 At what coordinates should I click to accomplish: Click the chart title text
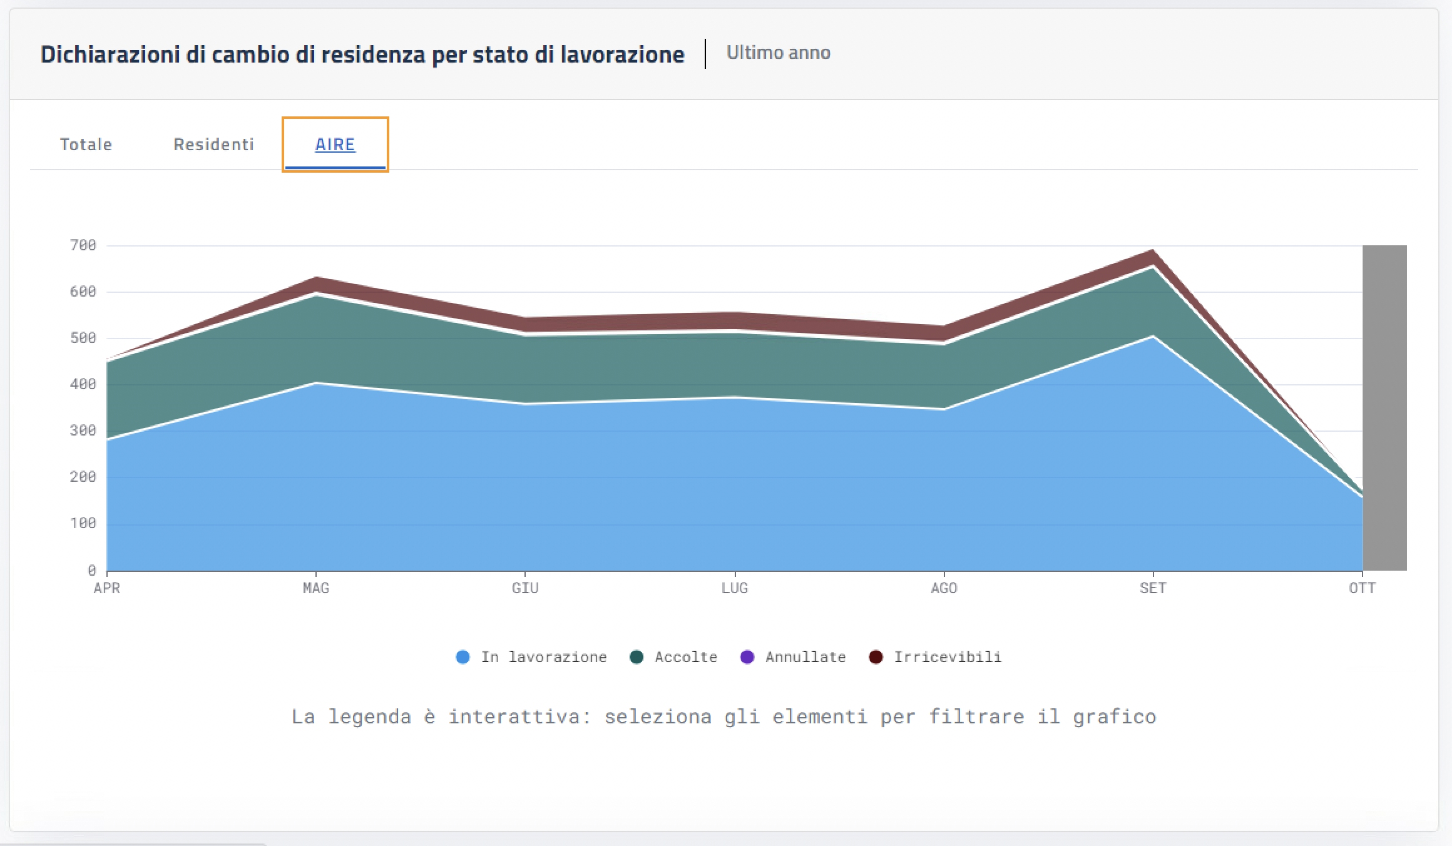(x=363, y=54)
